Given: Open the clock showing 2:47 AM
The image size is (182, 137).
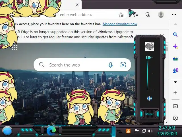Looking at the screenshot, I should (x=167, y=131).
